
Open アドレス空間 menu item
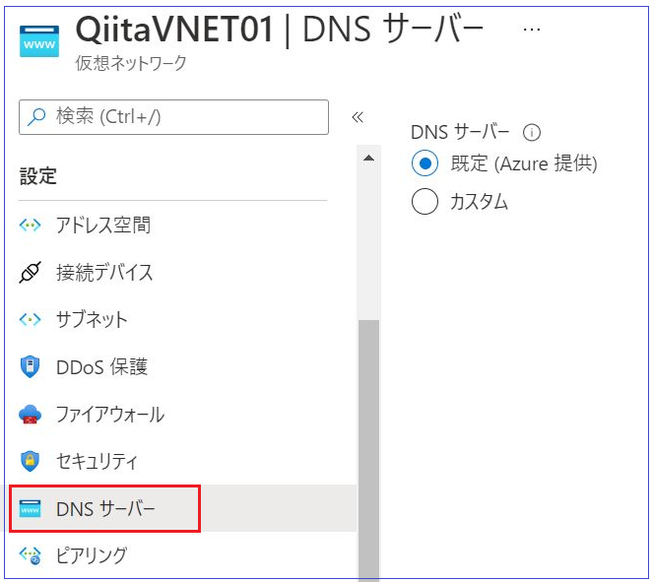103,225
